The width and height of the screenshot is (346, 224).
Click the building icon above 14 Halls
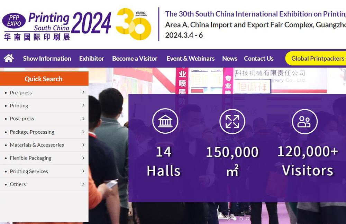pos(165,121)
